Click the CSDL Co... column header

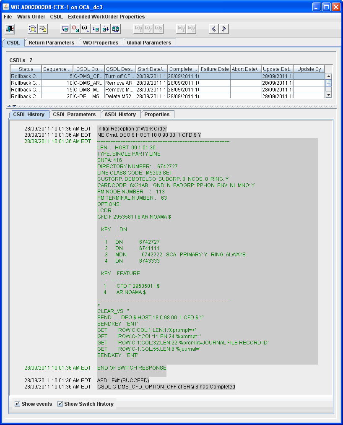point(89,69)
